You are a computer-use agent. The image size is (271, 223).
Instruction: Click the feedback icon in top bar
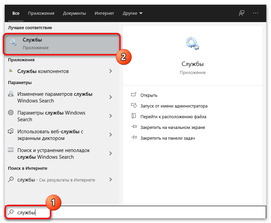point(242,13)
